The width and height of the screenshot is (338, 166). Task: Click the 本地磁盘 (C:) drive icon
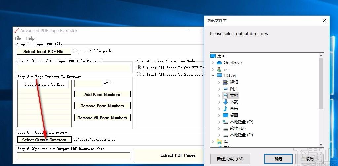point(225,122)
